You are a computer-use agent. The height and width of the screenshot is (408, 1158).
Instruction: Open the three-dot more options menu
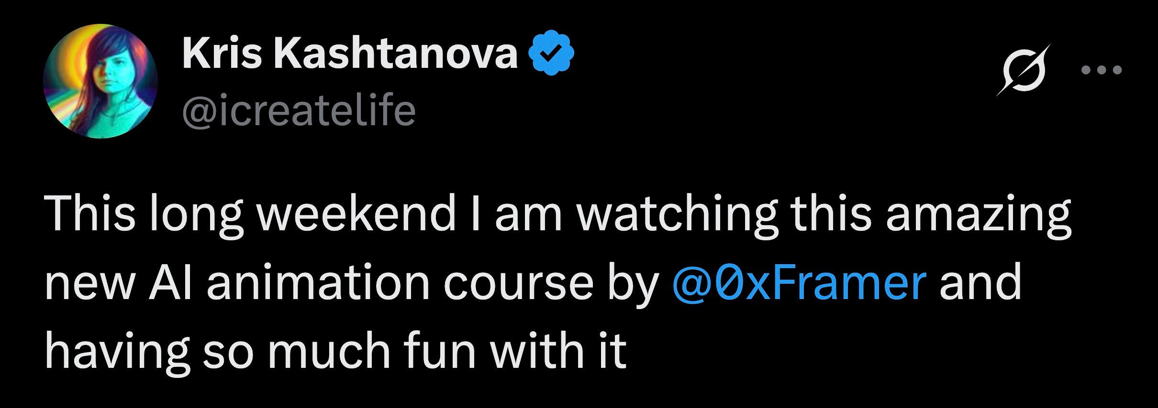(x=1101, y=71)
